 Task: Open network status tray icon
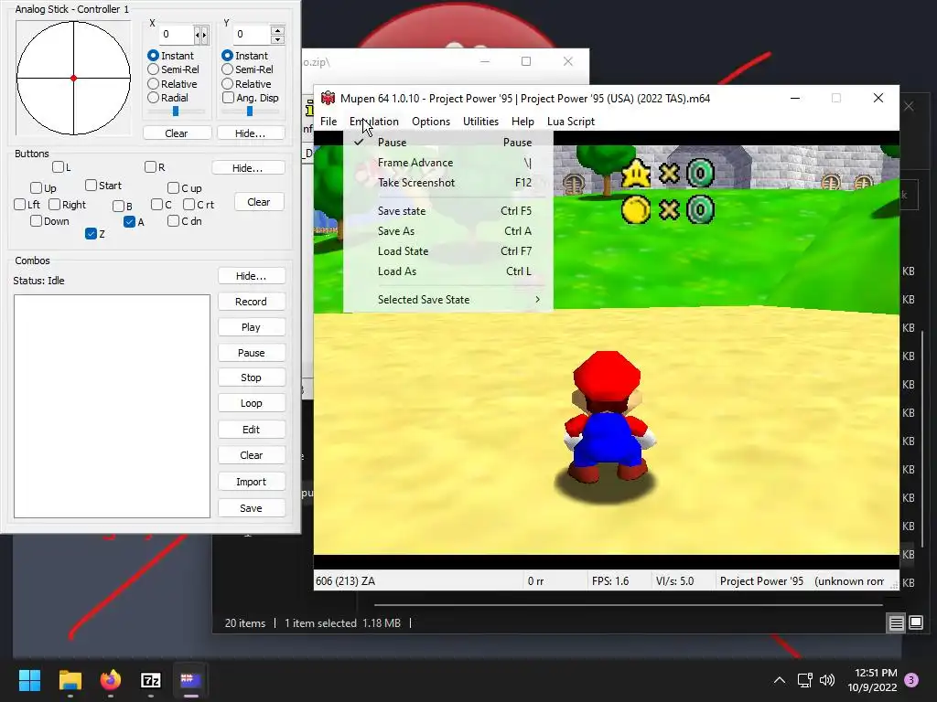pos(804,680)
